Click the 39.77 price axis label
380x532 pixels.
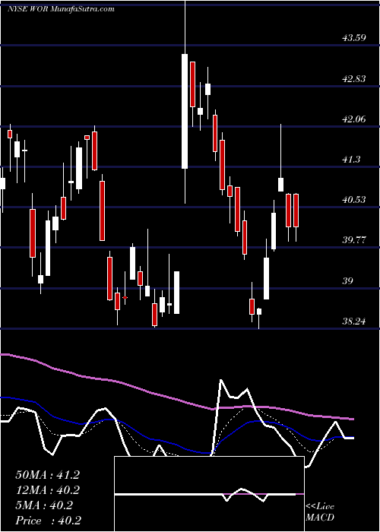click(x=354, y=241)
